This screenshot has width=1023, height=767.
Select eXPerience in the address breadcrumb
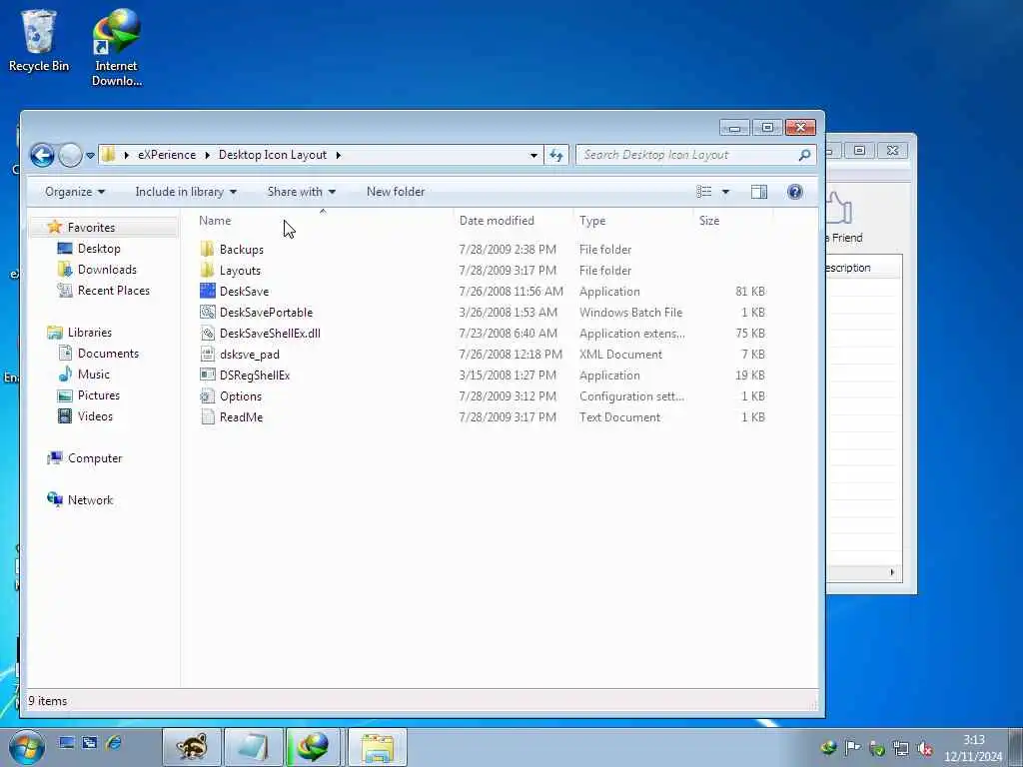[167, 155]
